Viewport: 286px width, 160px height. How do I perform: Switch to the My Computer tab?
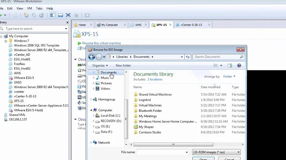(x=110, y=25)
